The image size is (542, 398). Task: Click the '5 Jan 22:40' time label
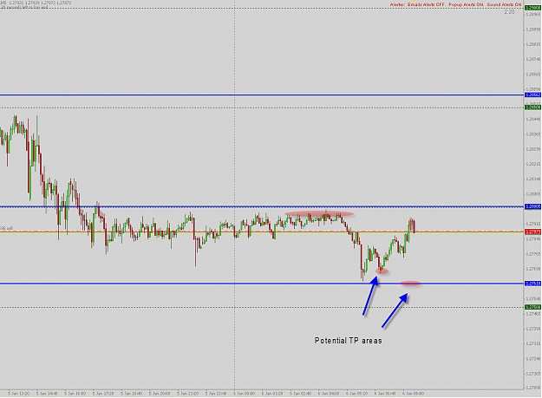(216, 394)
